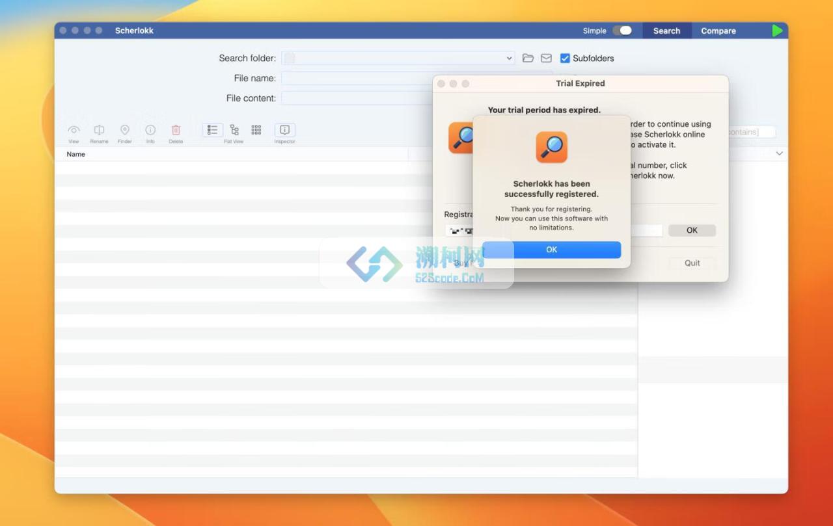Click the Scherlokk icon in success dialog
This screenshot has height=526, width=833.
pyautogui.click(x=552, y=147)
